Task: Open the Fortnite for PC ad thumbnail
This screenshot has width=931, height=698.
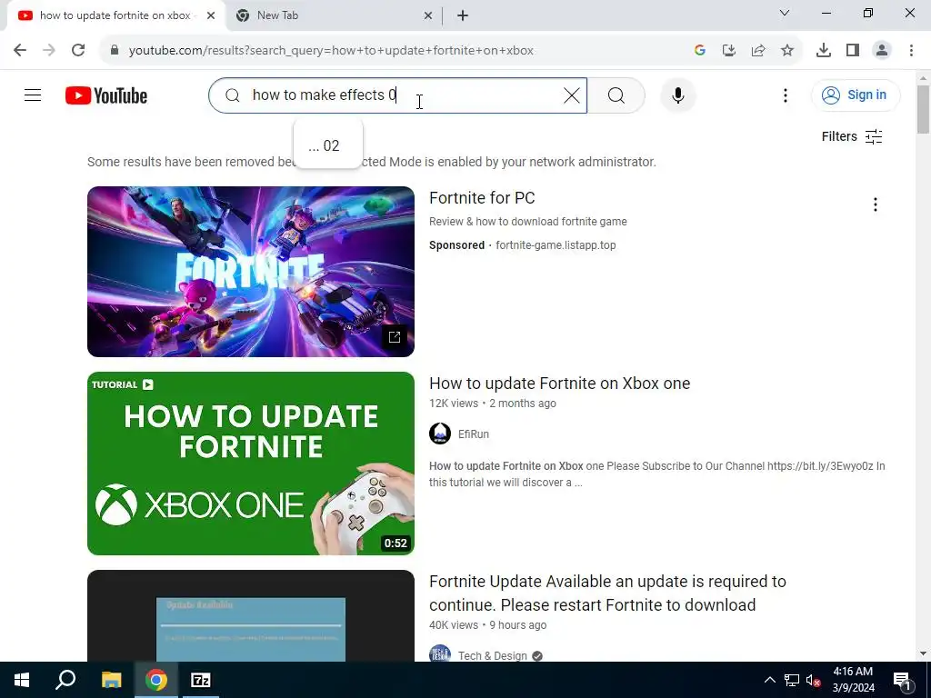Action: 251,271
